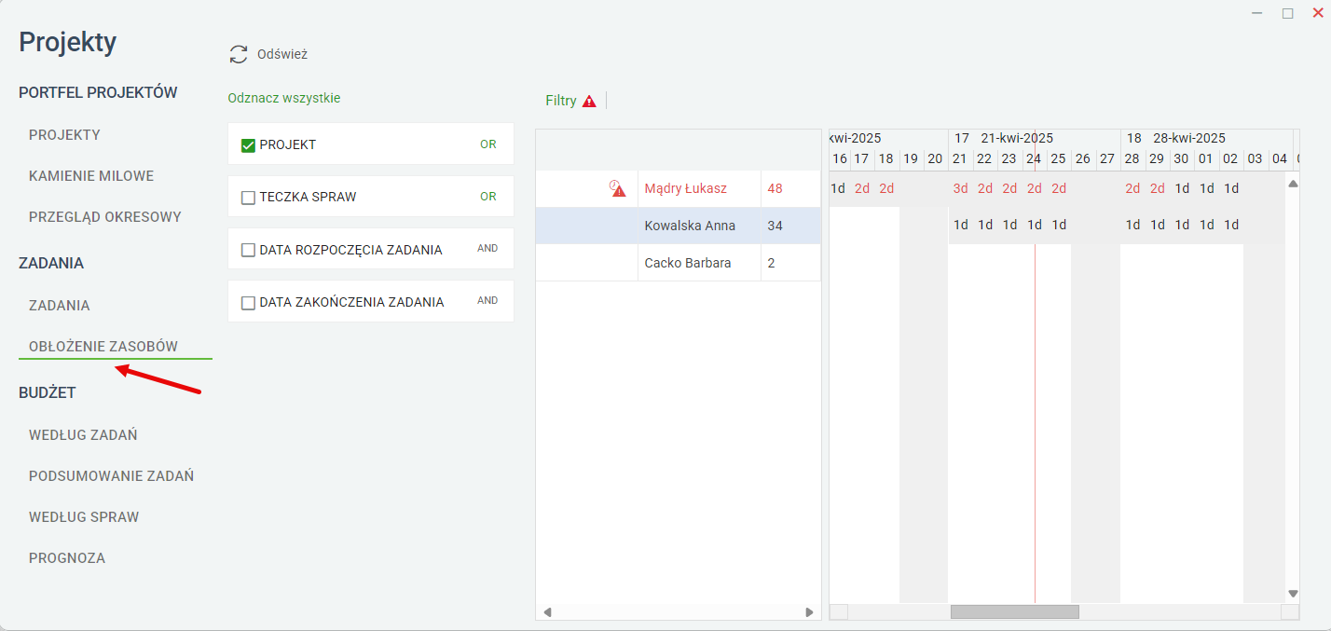Viewport: 1331px width, 631px height.
Task: Open the Filtry panel link
Action: pos(561,101)
